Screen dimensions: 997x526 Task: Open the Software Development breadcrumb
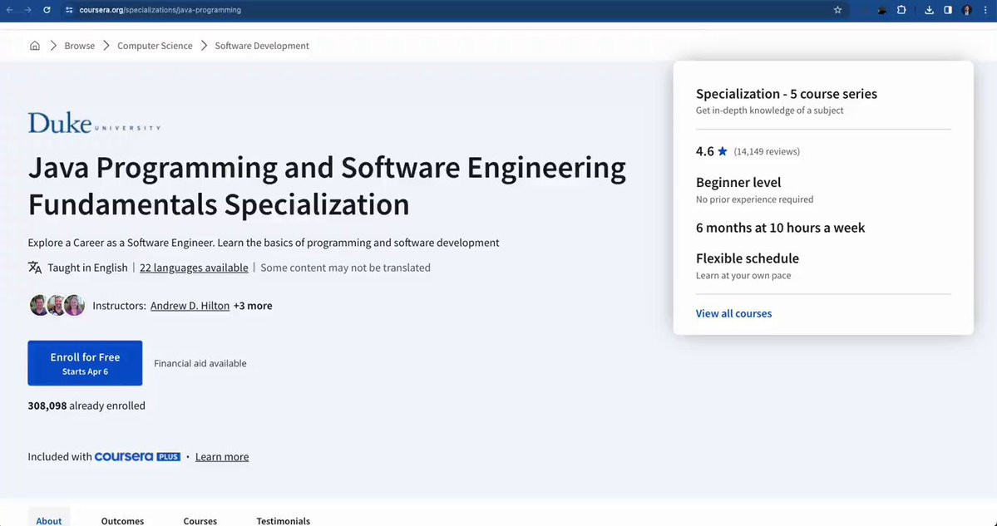click(262, 46)
